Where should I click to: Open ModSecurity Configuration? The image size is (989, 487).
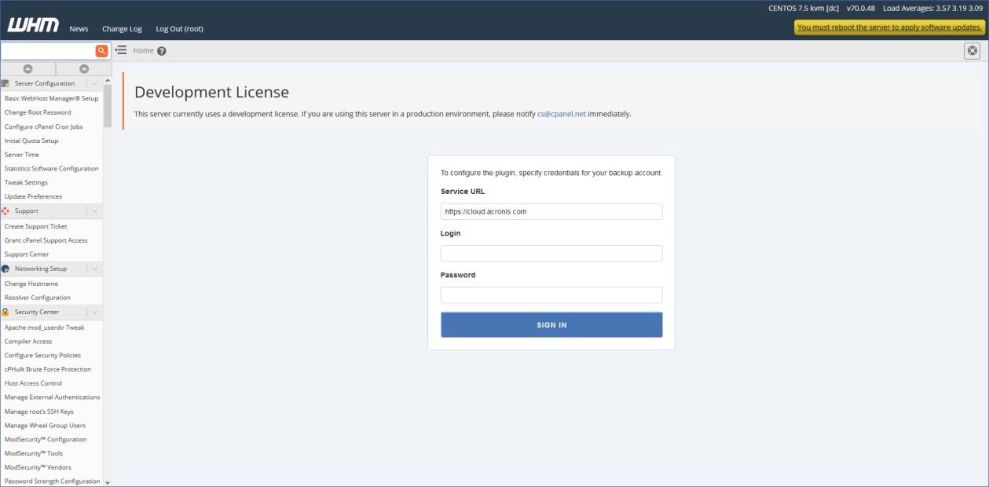click(46, 439)
